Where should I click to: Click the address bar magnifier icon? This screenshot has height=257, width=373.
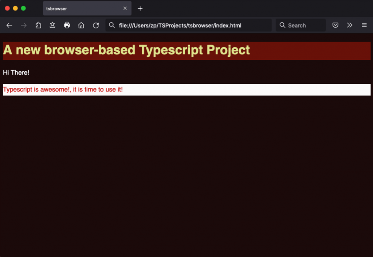point(111,25)
